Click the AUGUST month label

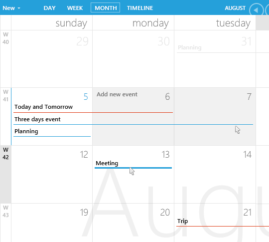tap(235, 8)
